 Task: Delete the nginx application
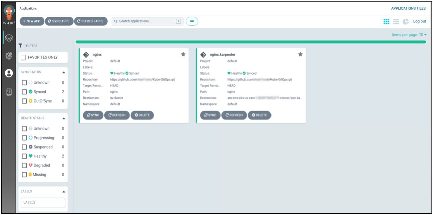click(142, 115)
